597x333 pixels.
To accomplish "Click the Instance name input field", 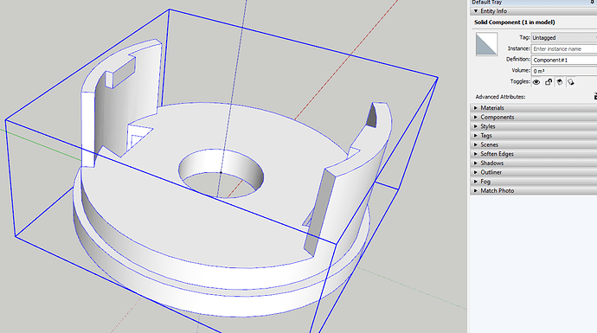I will [564, 48].
